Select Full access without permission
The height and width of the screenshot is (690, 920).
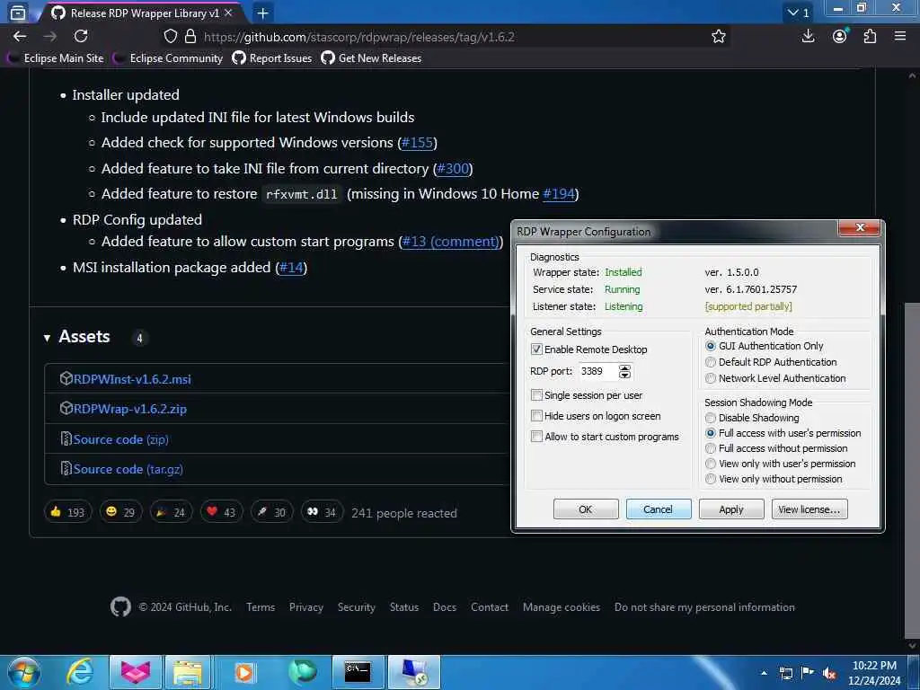pos(711,448)
